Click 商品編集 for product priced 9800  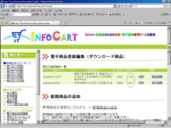(157, 77)
